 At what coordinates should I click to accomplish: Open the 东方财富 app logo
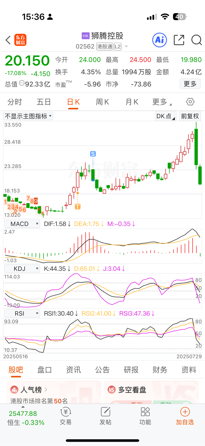21,40
